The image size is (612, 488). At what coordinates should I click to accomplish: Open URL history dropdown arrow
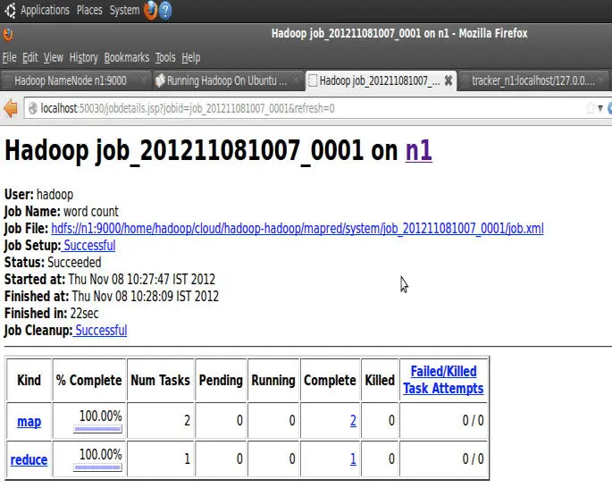600,108
